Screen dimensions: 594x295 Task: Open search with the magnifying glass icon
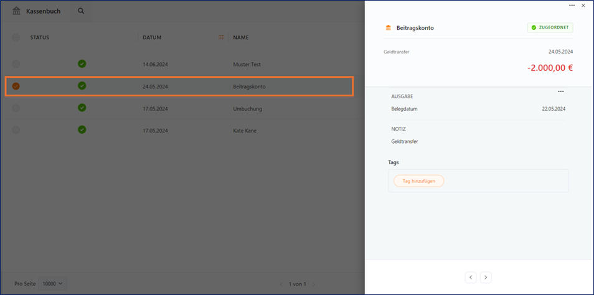click(81, 11)
